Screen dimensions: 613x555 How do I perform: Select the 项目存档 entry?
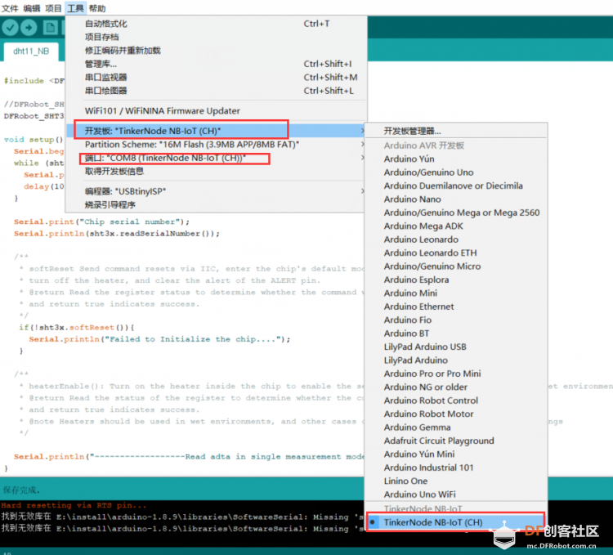pos(217,37)
